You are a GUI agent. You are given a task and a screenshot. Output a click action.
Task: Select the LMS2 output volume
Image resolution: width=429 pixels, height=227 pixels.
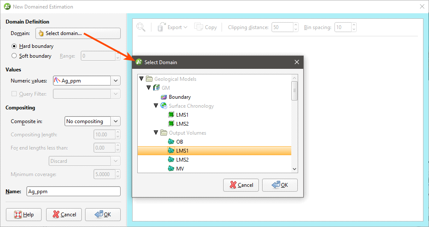[182, 160]
